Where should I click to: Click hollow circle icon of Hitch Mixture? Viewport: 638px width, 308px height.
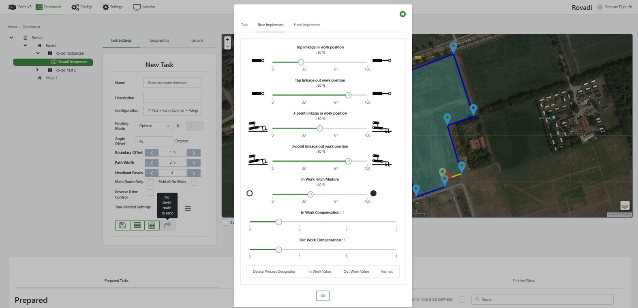(x=250, y=193)
